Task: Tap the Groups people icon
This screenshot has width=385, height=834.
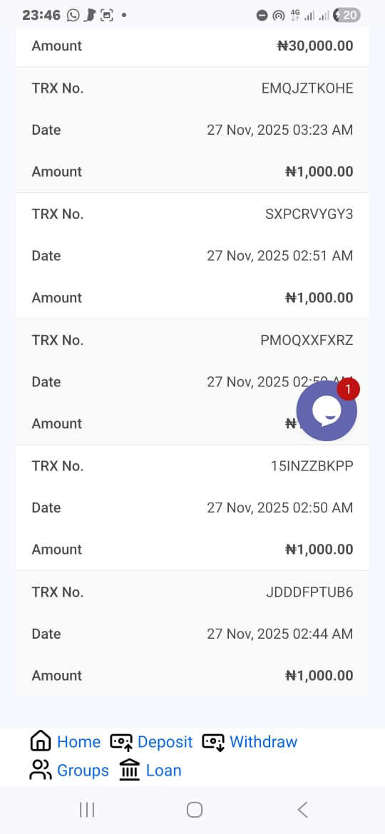Action: click(41, 770)
